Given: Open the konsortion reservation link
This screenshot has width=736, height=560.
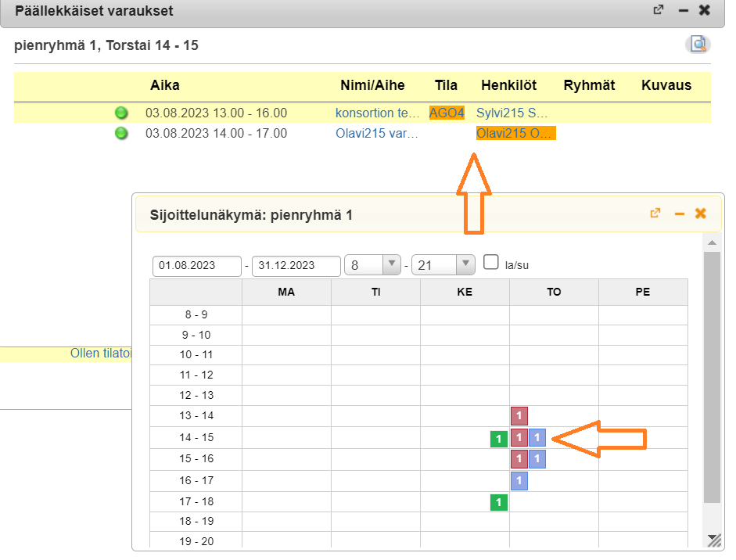Looking at the screenshot, I should point(377,113).
